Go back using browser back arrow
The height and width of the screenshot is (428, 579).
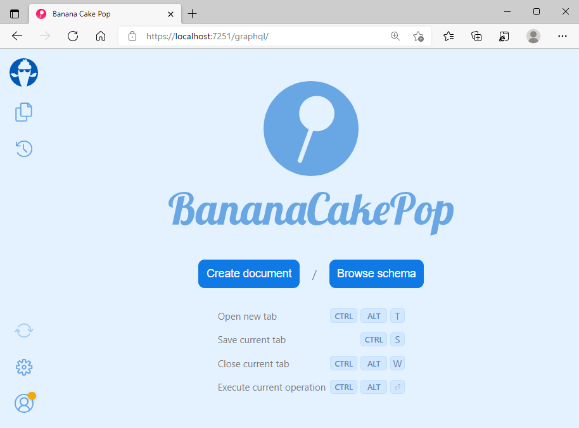(x=17, y=36)
